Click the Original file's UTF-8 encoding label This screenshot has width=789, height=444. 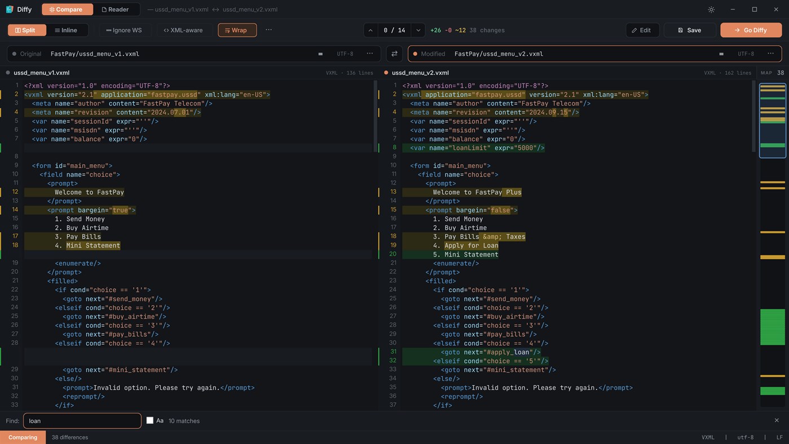pos(345,54)
